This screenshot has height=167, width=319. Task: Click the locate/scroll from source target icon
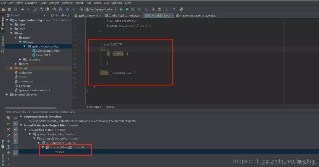click(52, 15)
